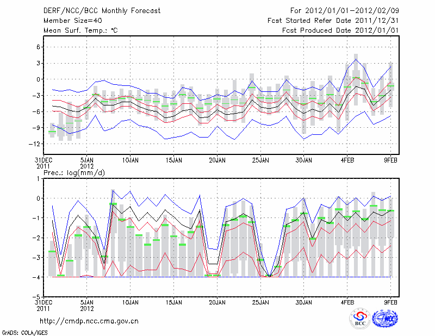Screen dimensions: 435x336
Task: Select 10JAN on the precipitation chart axis
Action: [x=130, y=302]
